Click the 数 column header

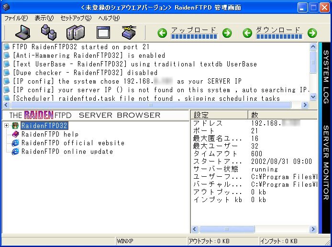click(x=283, y=115)
